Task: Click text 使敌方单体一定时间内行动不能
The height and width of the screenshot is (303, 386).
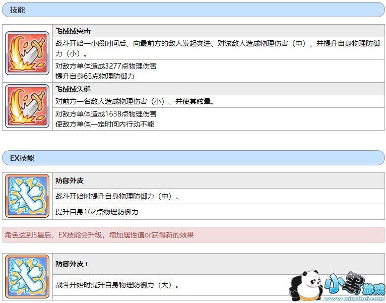Action: click(105, 124)
